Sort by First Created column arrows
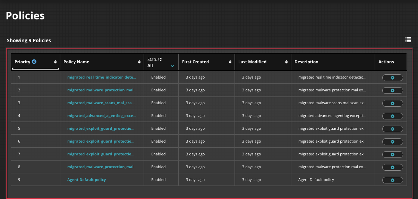The height and width of the screenshot is (199, 418). tap(230, 62)
